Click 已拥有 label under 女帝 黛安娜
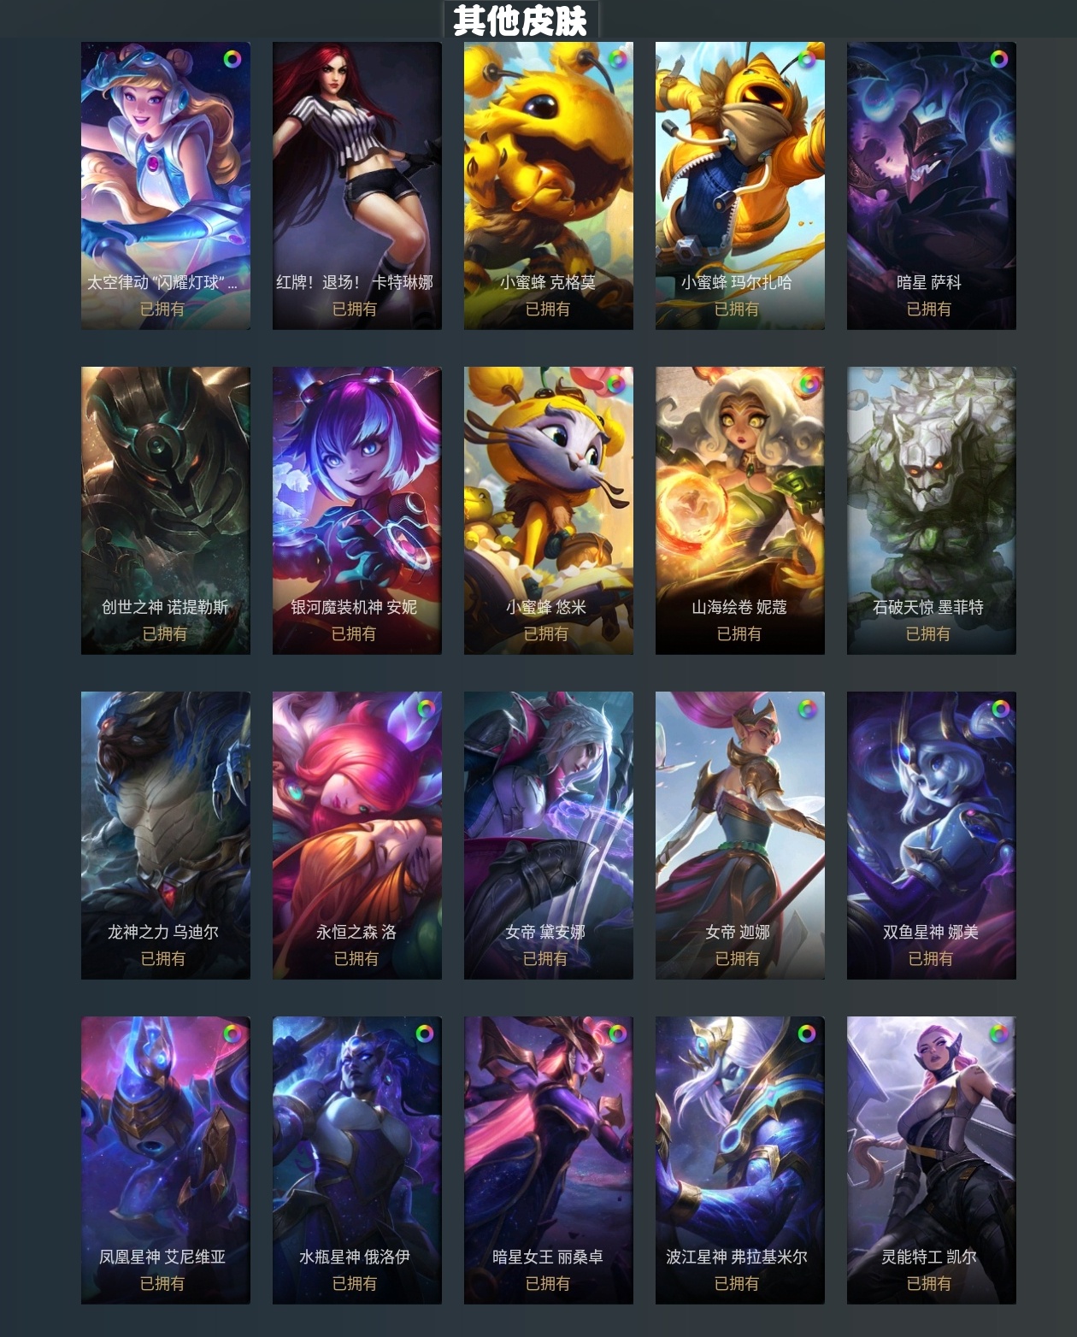Image resolution: width=1077 pixels, height=1337 pixels. (x=545, y=959)
